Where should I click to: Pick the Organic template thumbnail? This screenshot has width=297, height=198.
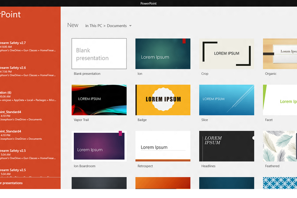[280, 54]
